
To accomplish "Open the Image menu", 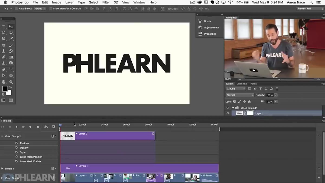I will [x=57, y=2].
